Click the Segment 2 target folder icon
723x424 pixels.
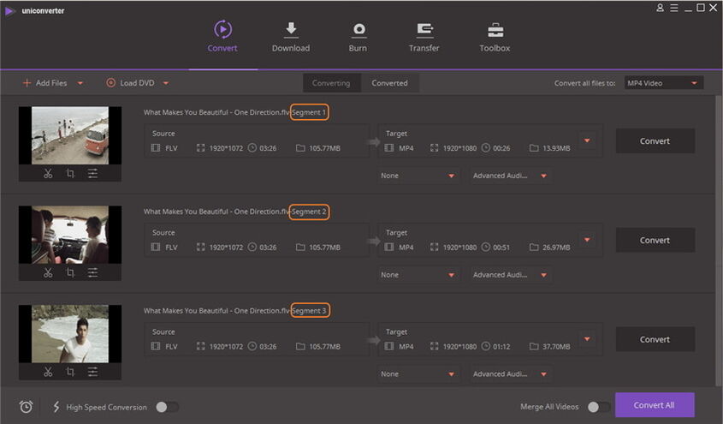534,248
